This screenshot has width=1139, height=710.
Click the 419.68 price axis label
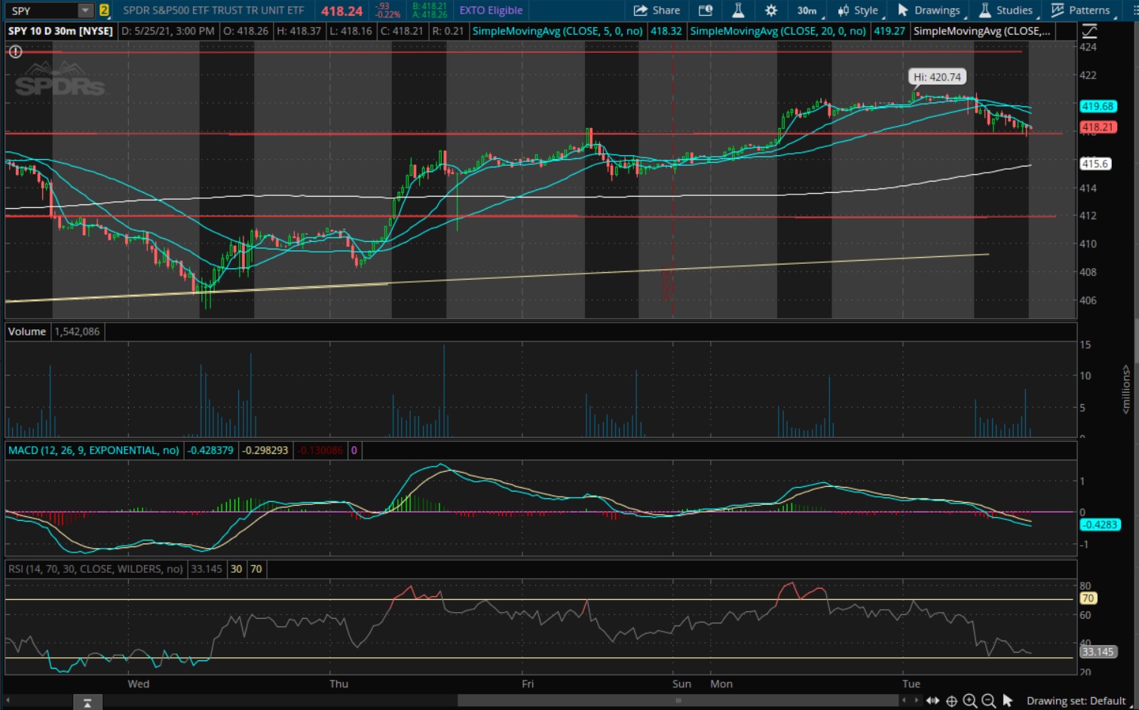1098,106
